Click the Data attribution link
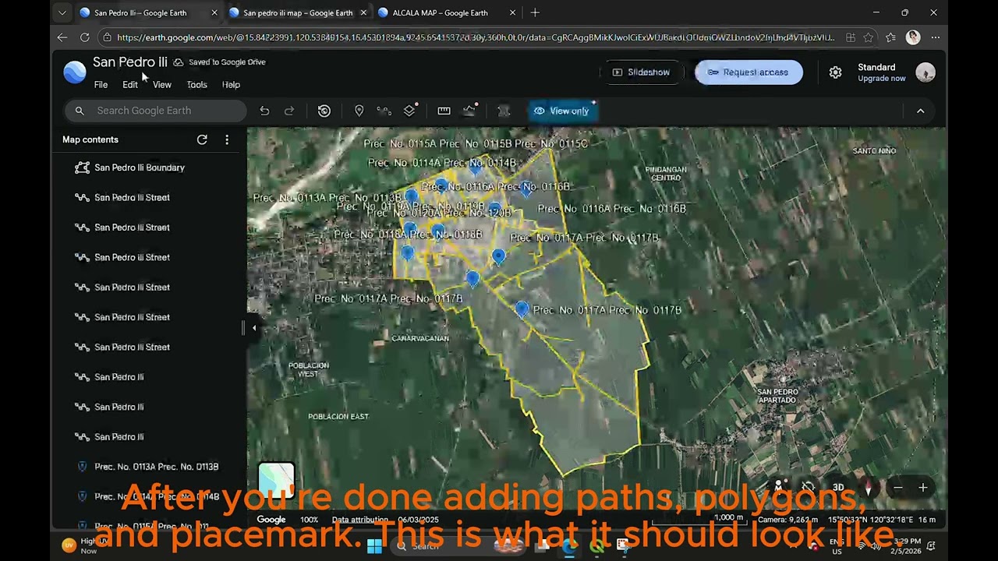This screenshot has width=998, height=561. click(x=359, y=520)
